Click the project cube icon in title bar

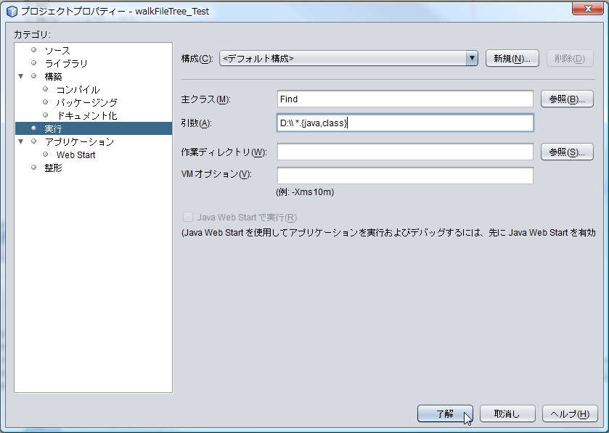(12, 11)
